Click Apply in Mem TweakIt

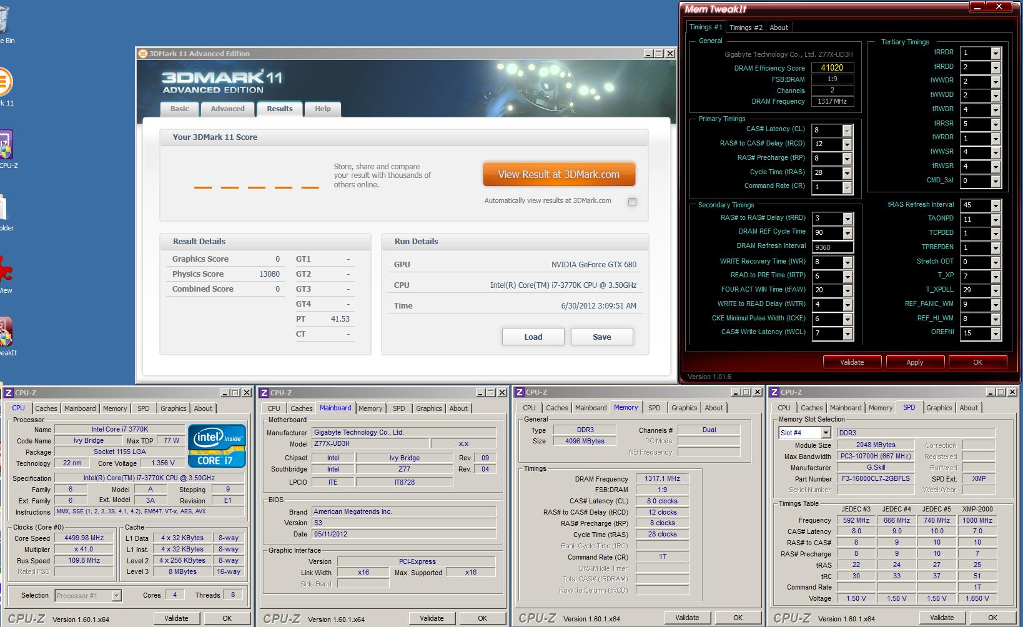914,362
